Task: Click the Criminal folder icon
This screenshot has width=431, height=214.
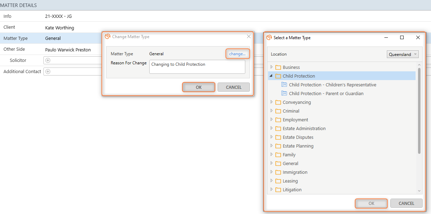Action: tap(278, 111)
